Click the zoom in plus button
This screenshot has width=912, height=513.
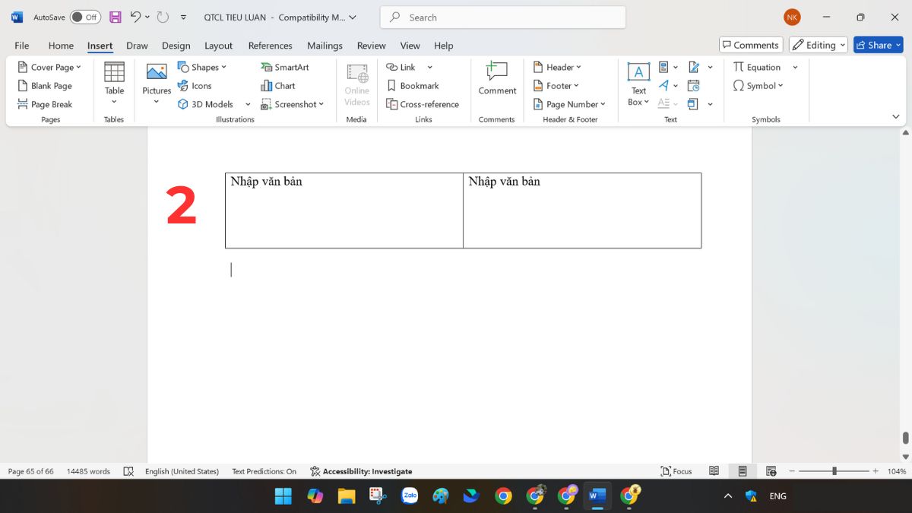tap(876, 471)
